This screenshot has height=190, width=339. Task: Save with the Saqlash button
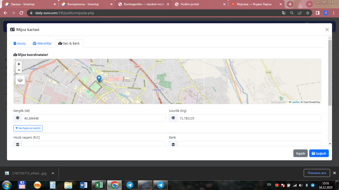click(319, 154)
